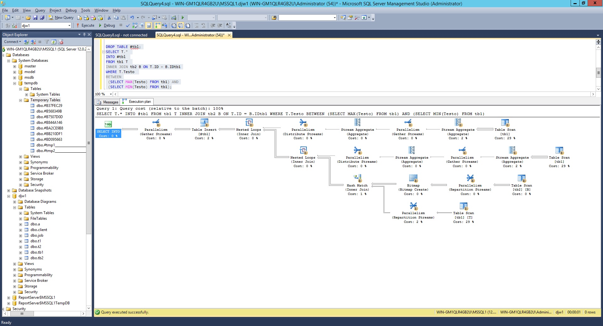Open the djw1 database dropdown

point(69,26)
